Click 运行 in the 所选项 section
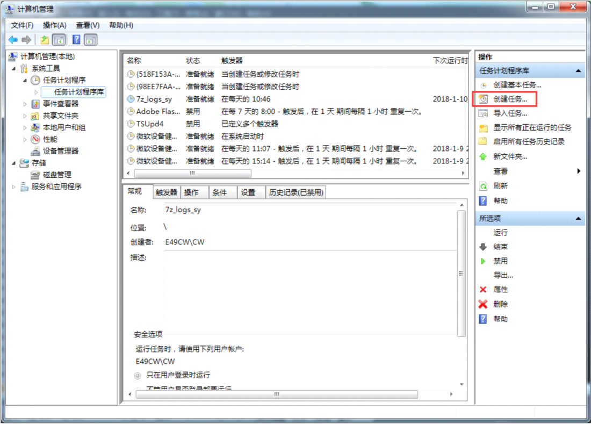 [x=501, y=233]
